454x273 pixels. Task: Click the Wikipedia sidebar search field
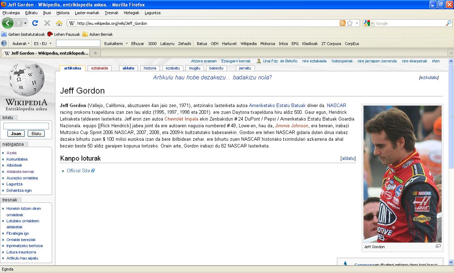pyautogui.click(x=26, y=126)
